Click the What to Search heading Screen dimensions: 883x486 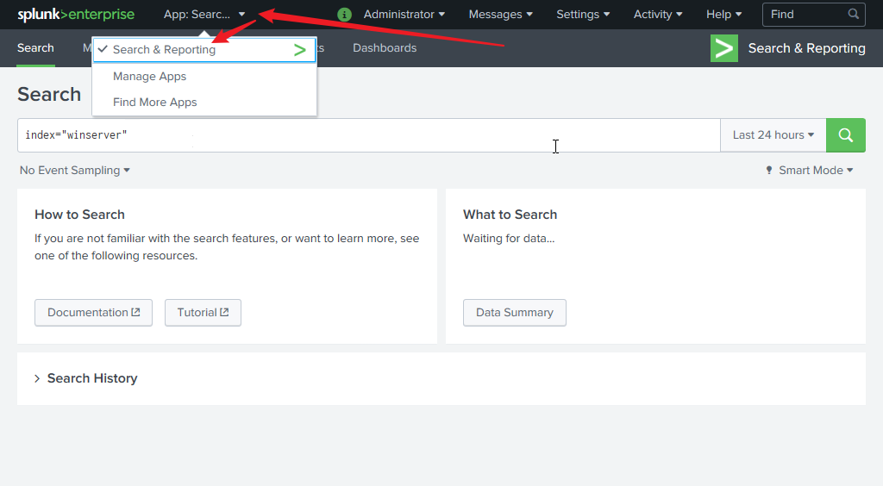pos(510,215)
